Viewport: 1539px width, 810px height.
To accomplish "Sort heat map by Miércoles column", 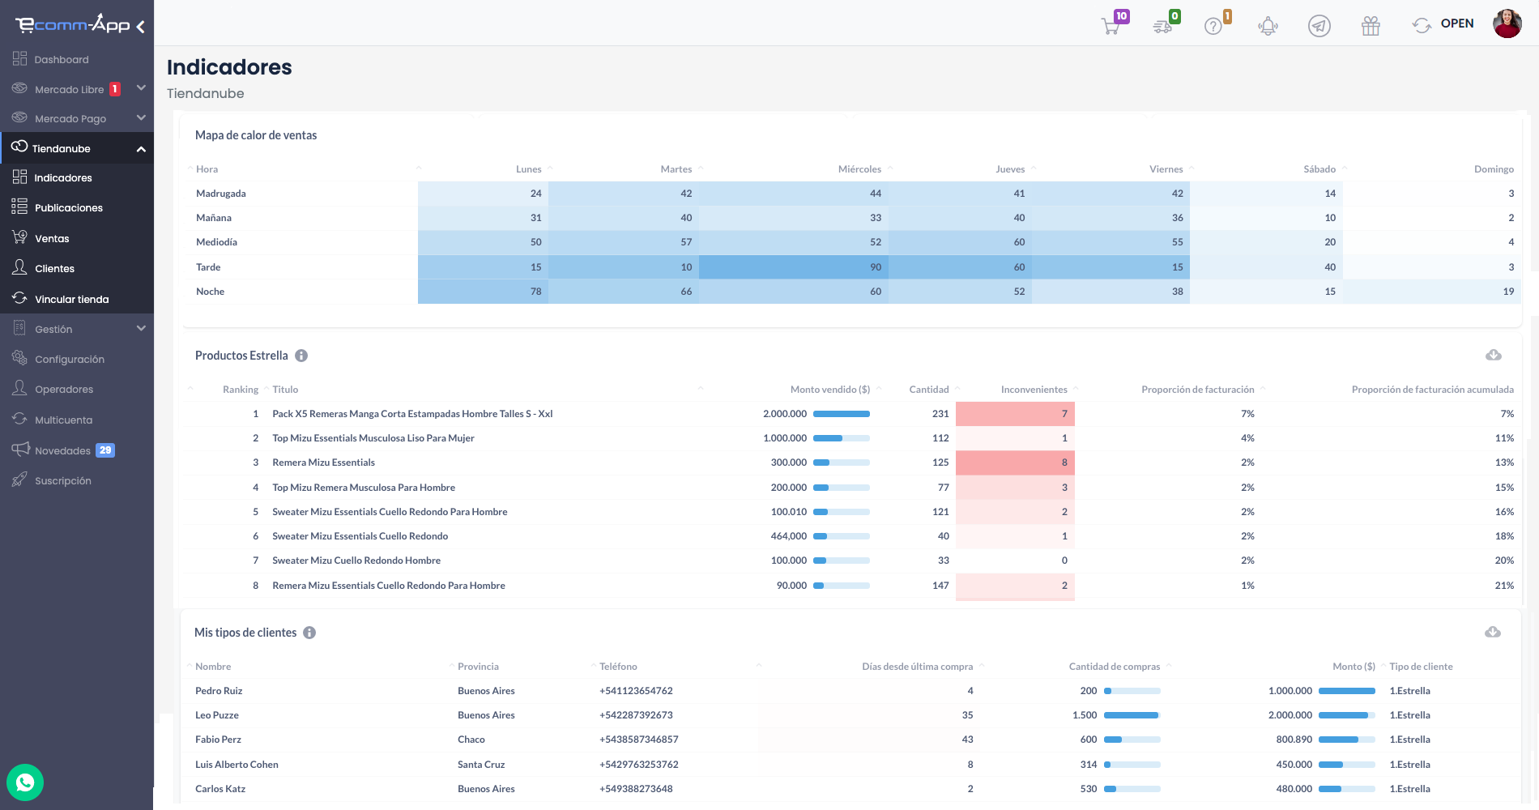I will click(859, 169).
